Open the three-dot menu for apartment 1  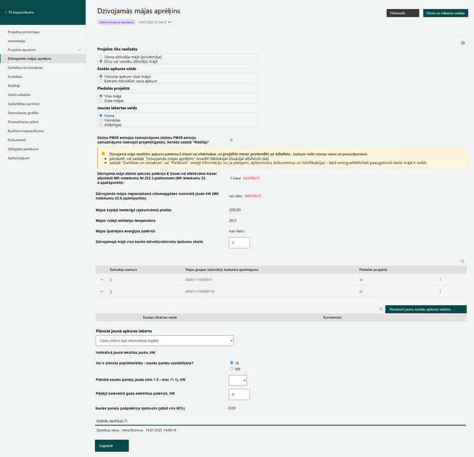[440, 280]
